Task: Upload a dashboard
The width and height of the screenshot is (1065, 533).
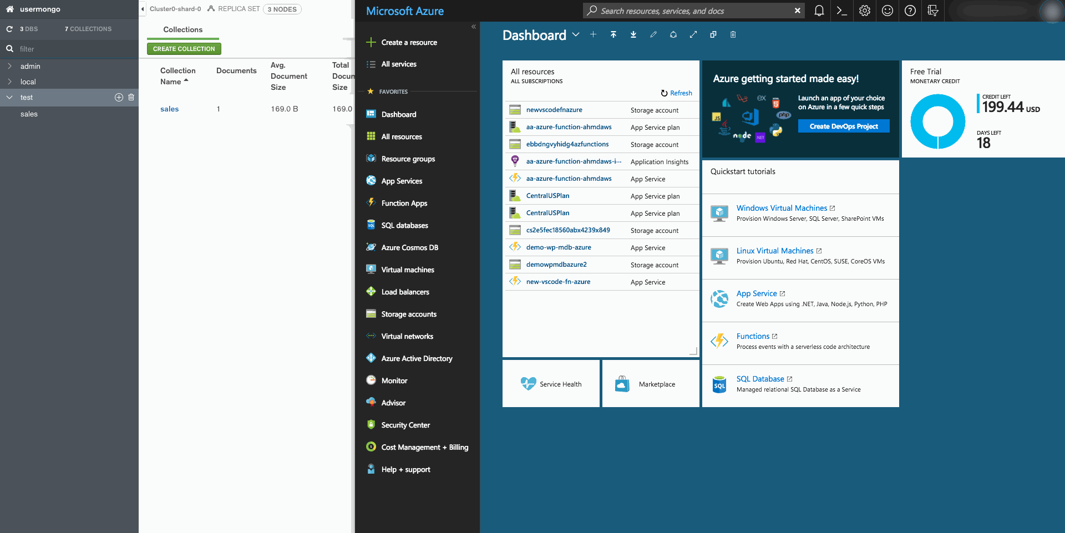Action: point(613,34)
